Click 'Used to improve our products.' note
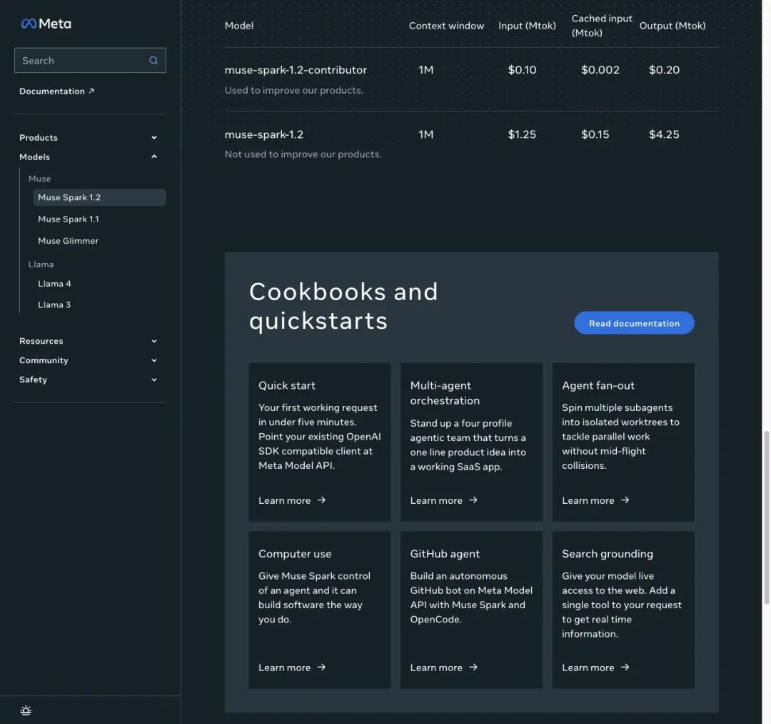 pyautogui.click(x=294, y=91)
